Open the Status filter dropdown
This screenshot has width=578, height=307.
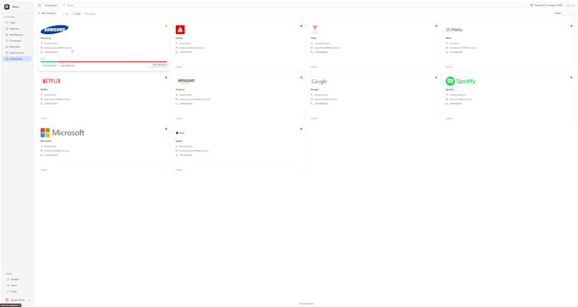click(x=564, y=14)
